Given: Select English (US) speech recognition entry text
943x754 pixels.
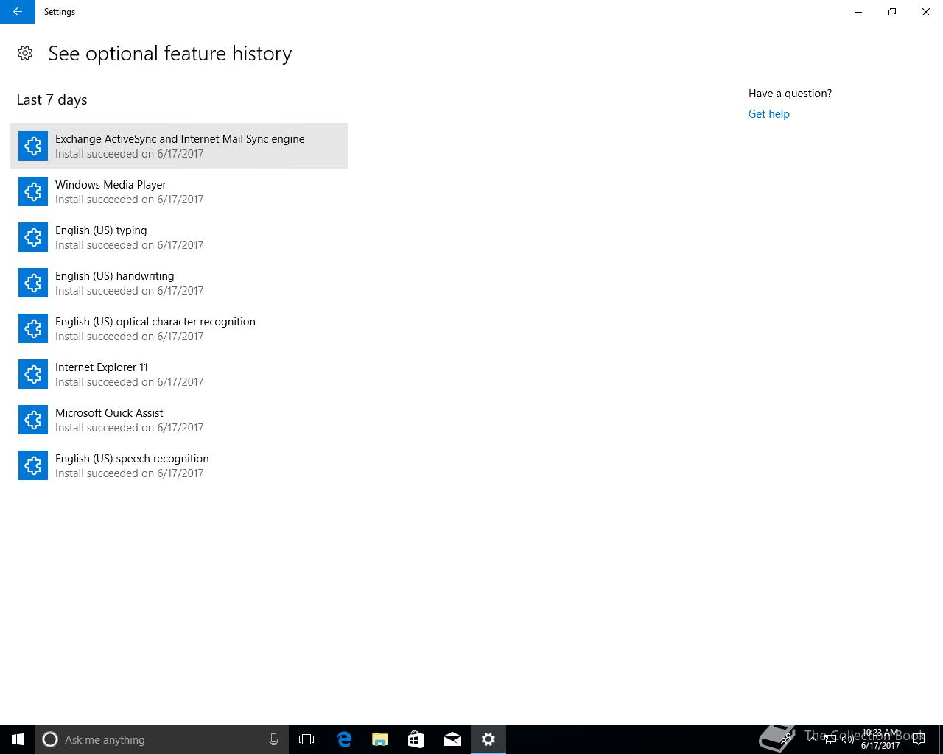Looking at the screenshot, I should (x=132, y=459).
